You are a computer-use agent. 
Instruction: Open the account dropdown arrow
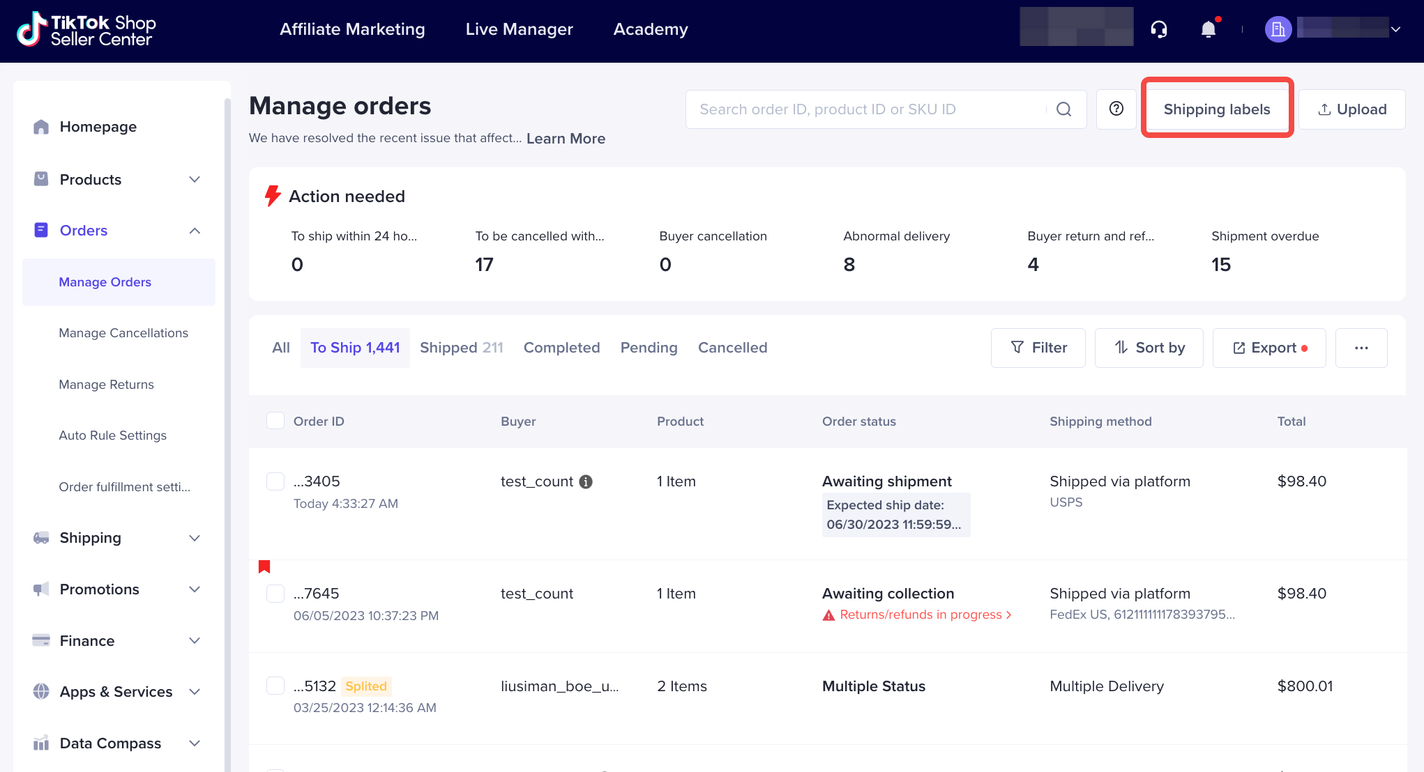(1395, 29)
